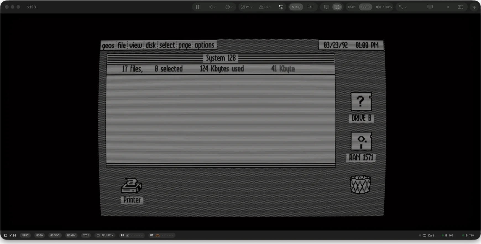
Task: Open the P2 joystick port dropdown
Action: tap(265, 7)
